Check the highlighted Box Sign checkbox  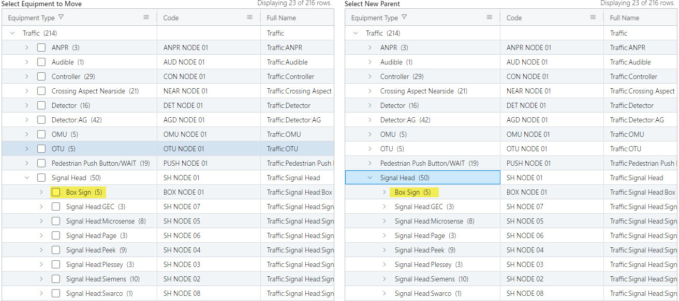tap(56, 192)
